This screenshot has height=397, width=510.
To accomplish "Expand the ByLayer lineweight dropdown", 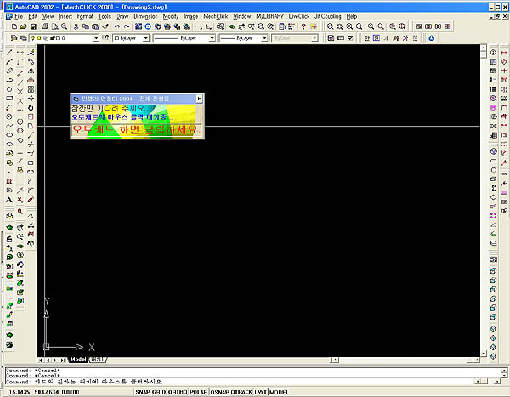I will [264, 38].
